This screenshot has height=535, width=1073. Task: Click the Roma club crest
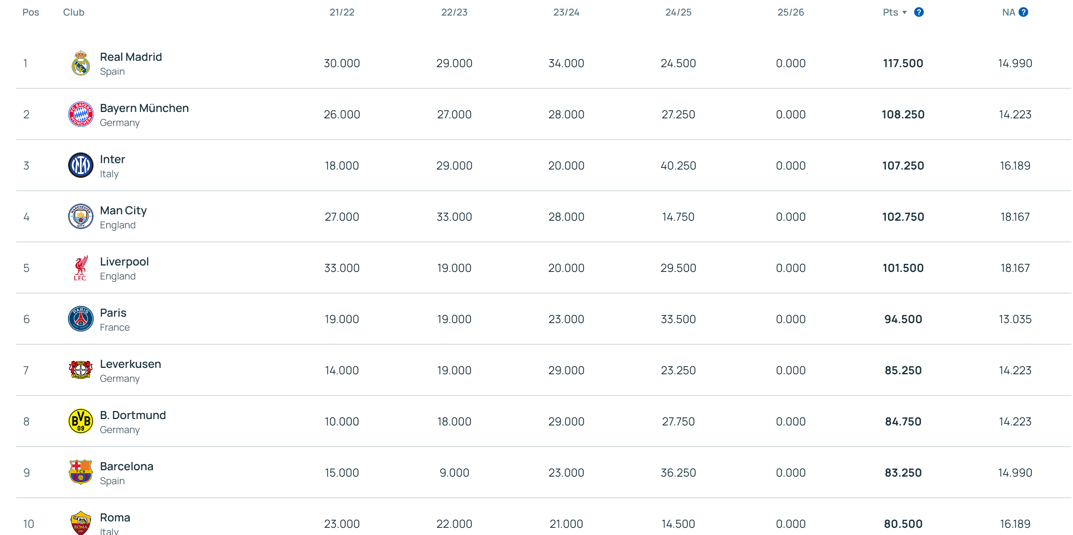click(80, 523)
